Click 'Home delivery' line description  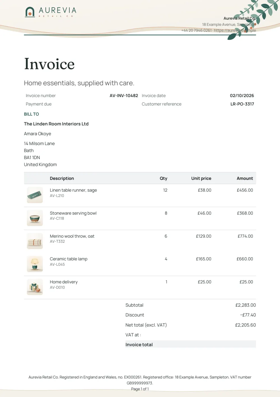(x=64, y=282)
